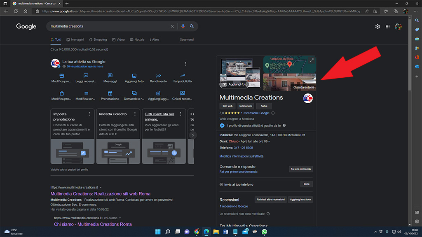
Task: Click the Invia button
Action: 306,184
